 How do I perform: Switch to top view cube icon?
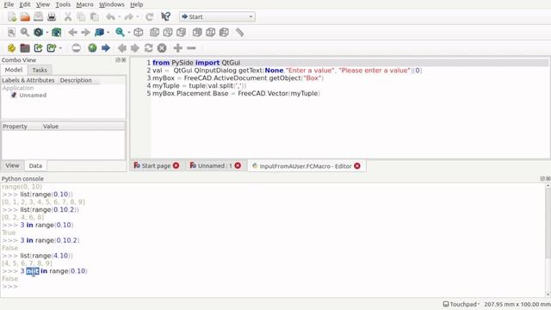coord(168,33)
